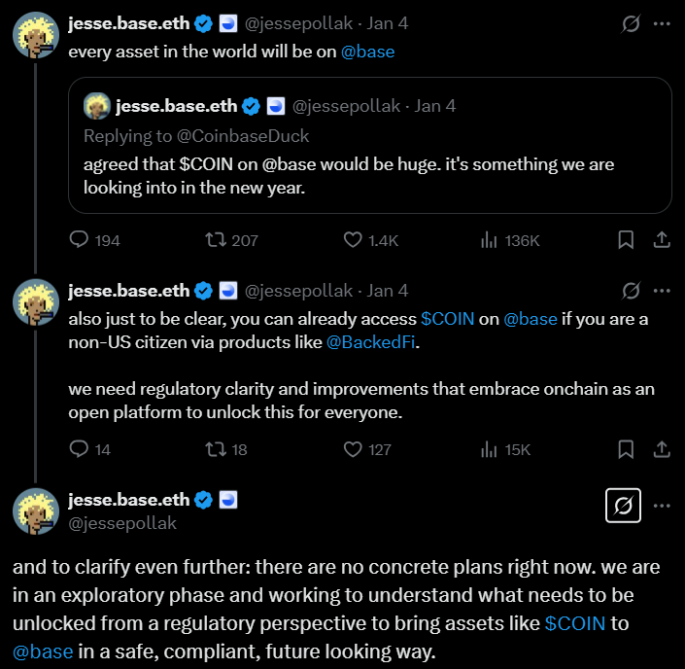This screenshot has height=669, width=685.
Task: Like the tweet with 127 likes
Action: point(354,448)
